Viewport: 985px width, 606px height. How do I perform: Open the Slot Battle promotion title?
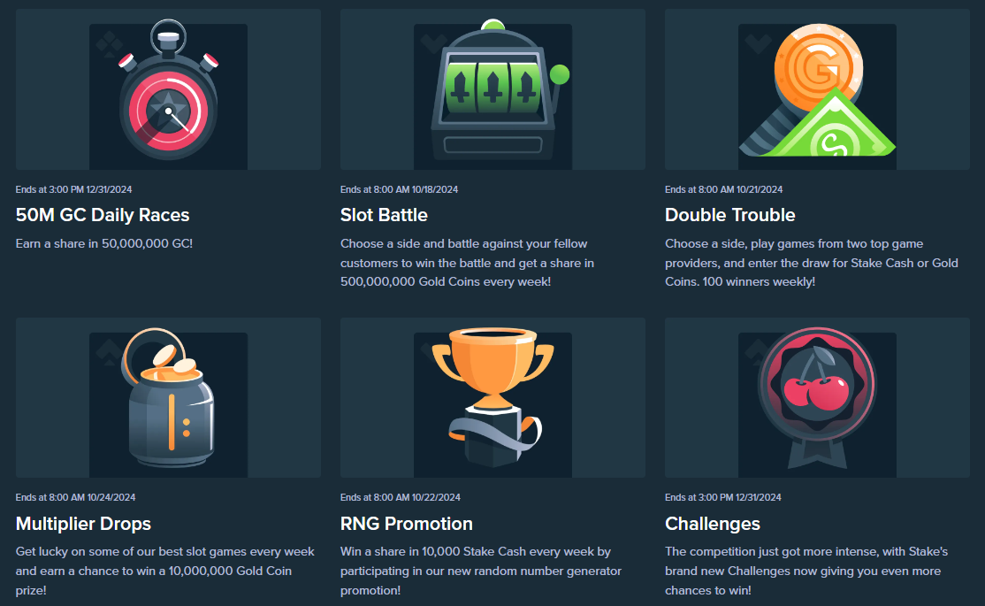384,215
